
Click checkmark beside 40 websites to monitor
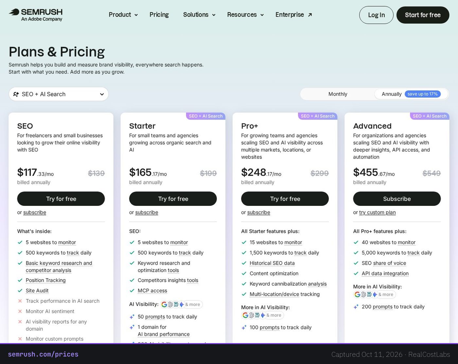point(356,242)
